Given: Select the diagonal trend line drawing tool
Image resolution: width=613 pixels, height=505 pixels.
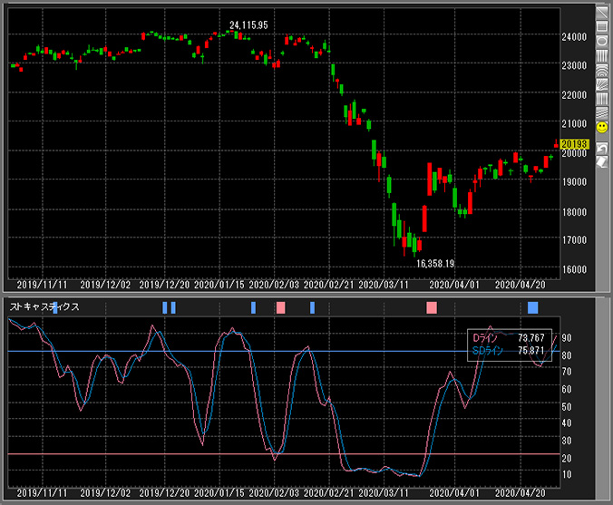Looking at the screenshot, I should tap(602, 12).
